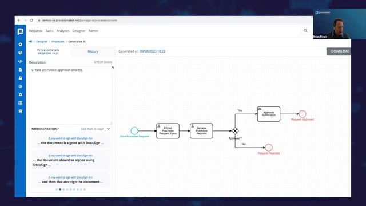Click the generated date 09/28/2023 18:23 link

[153, 51]
